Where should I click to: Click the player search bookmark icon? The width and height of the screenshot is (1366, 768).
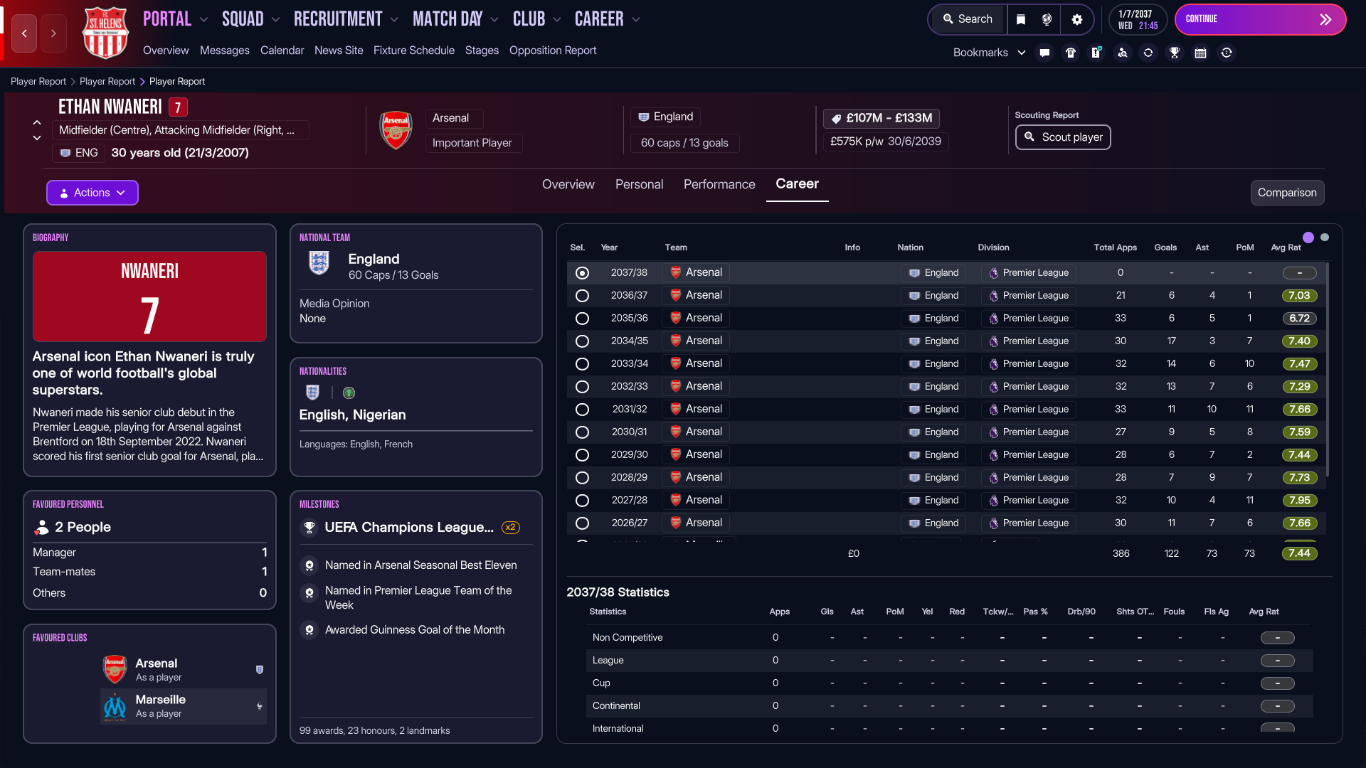coord(1122,53)
